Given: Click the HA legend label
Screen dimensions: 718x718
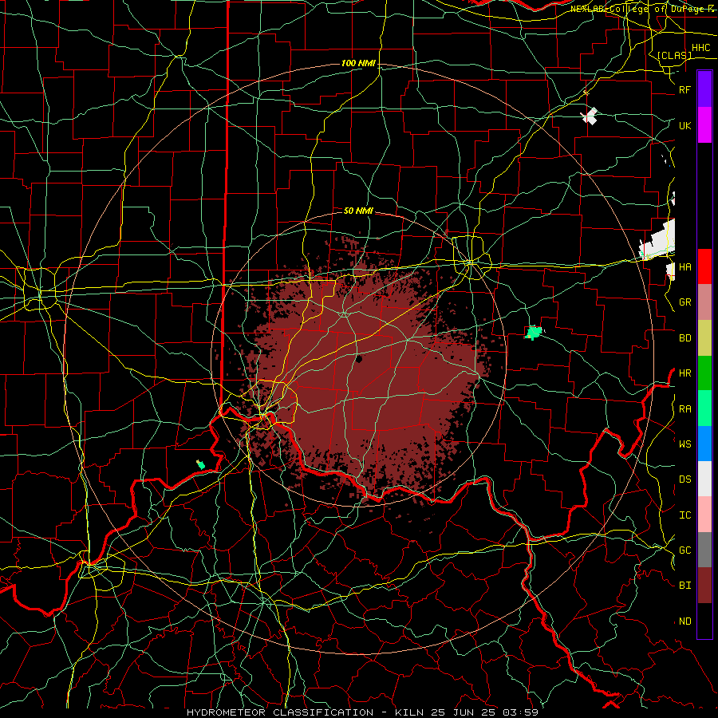Looking at the screenshot, I should coord(684,267).
